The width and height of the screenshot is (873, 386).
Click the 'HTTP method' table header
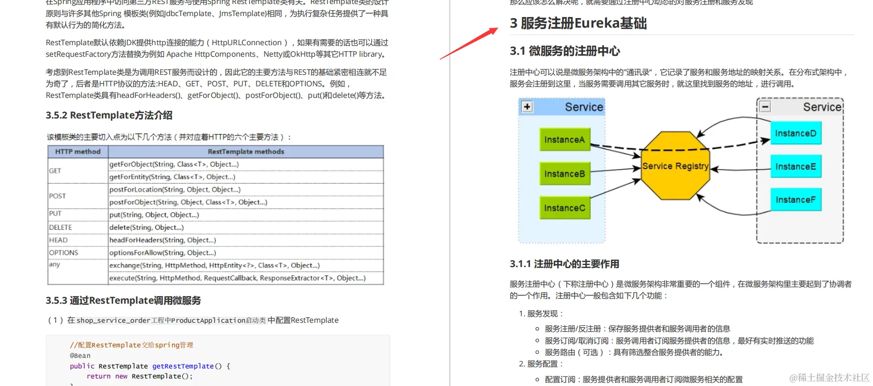click(78, 152)
